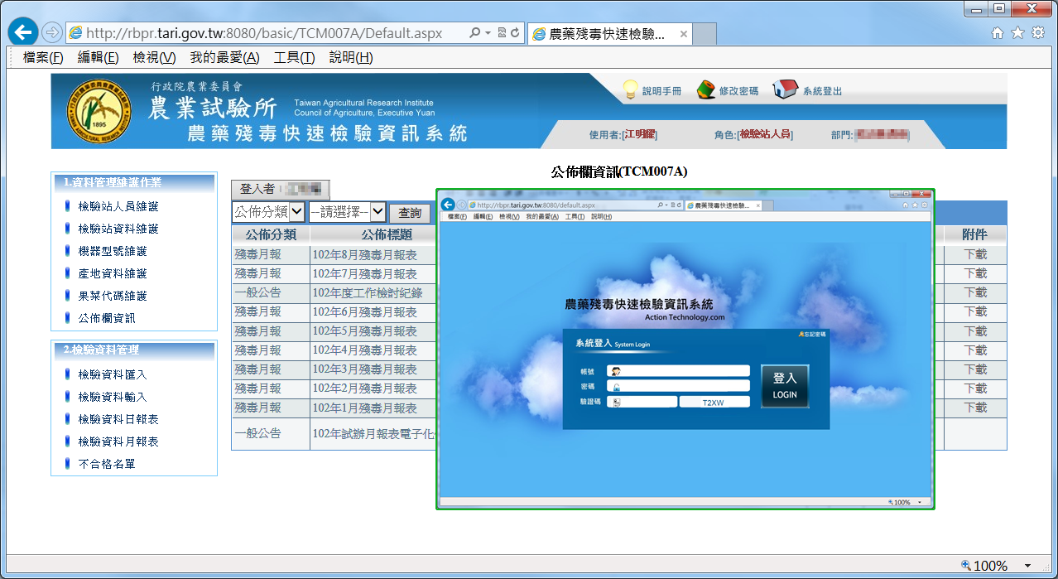Screen dimensions: 1058x579
Task: Click the 修改密碼 book icon
Action: (706, 89)
